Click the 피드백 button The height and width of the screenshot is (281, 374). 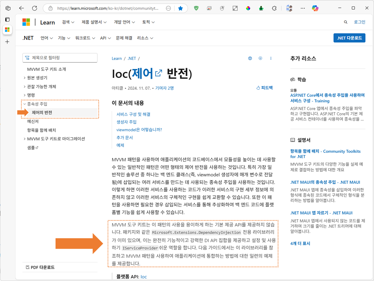coord(264,88)
